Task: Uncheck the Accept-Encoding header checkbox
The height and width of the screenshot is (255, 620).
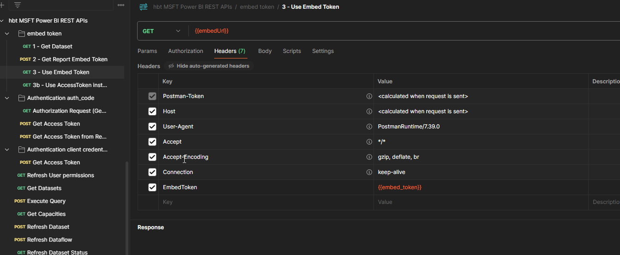Action: pyautogui.click(x=152, y=157)
